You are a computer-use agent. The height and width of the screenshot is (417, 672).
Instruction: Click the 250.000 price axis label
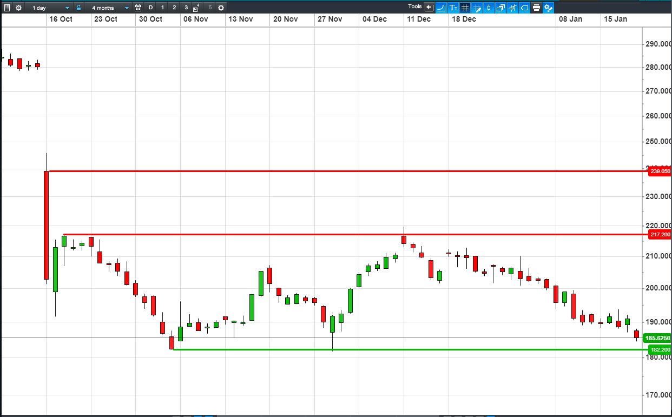[658, 142]
